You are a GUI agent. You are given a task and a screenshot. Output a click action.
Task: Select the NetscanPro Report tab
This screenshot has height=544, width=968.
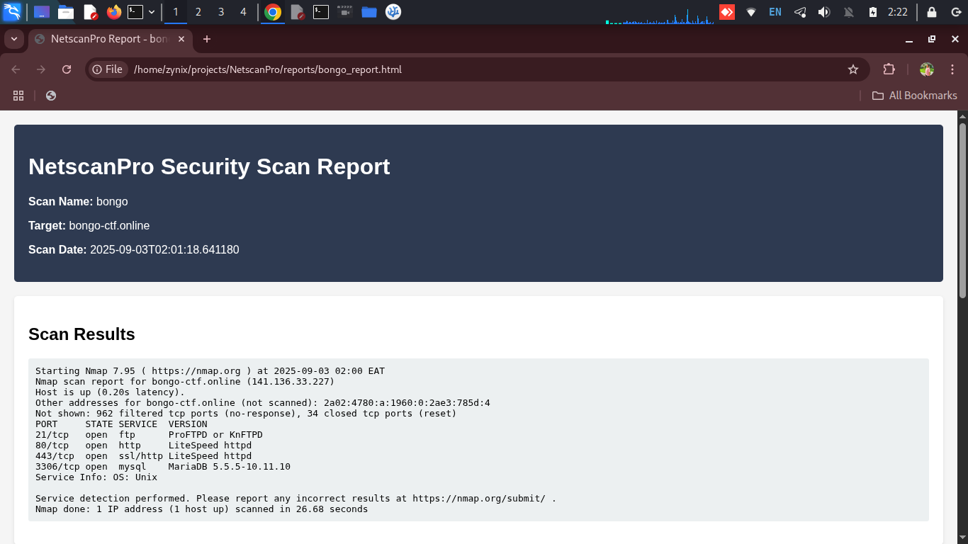[x=110, y=39]
